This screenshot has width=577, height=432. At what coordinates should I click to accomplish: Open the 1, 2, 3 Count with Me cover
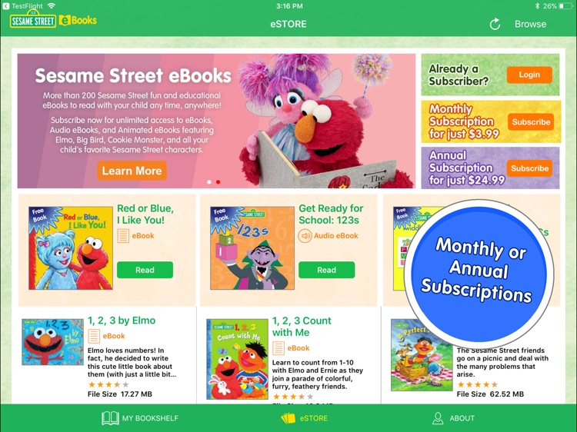[238, 359]
